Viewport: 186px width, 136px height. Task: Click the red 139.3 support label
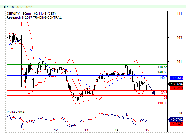pos(163,93)
